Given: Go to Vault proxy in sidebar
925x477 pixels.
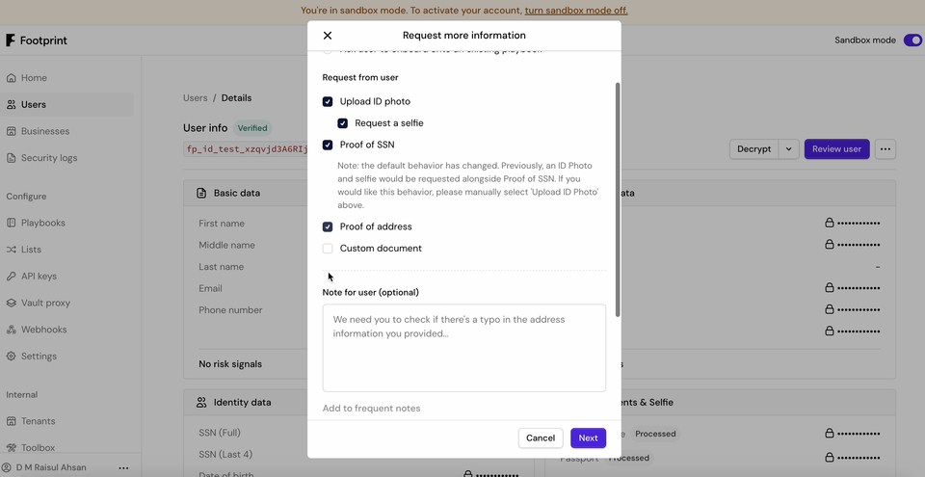Looking at the screenshot, I should pyautogui.click(x=44, y=303).
